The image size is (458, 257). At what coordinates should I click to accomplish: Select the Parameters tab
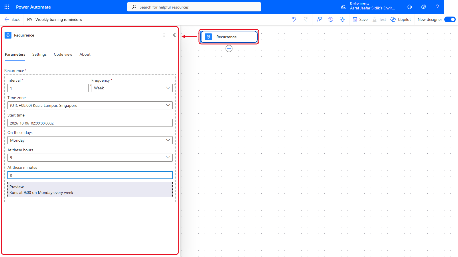click(15, 54)
